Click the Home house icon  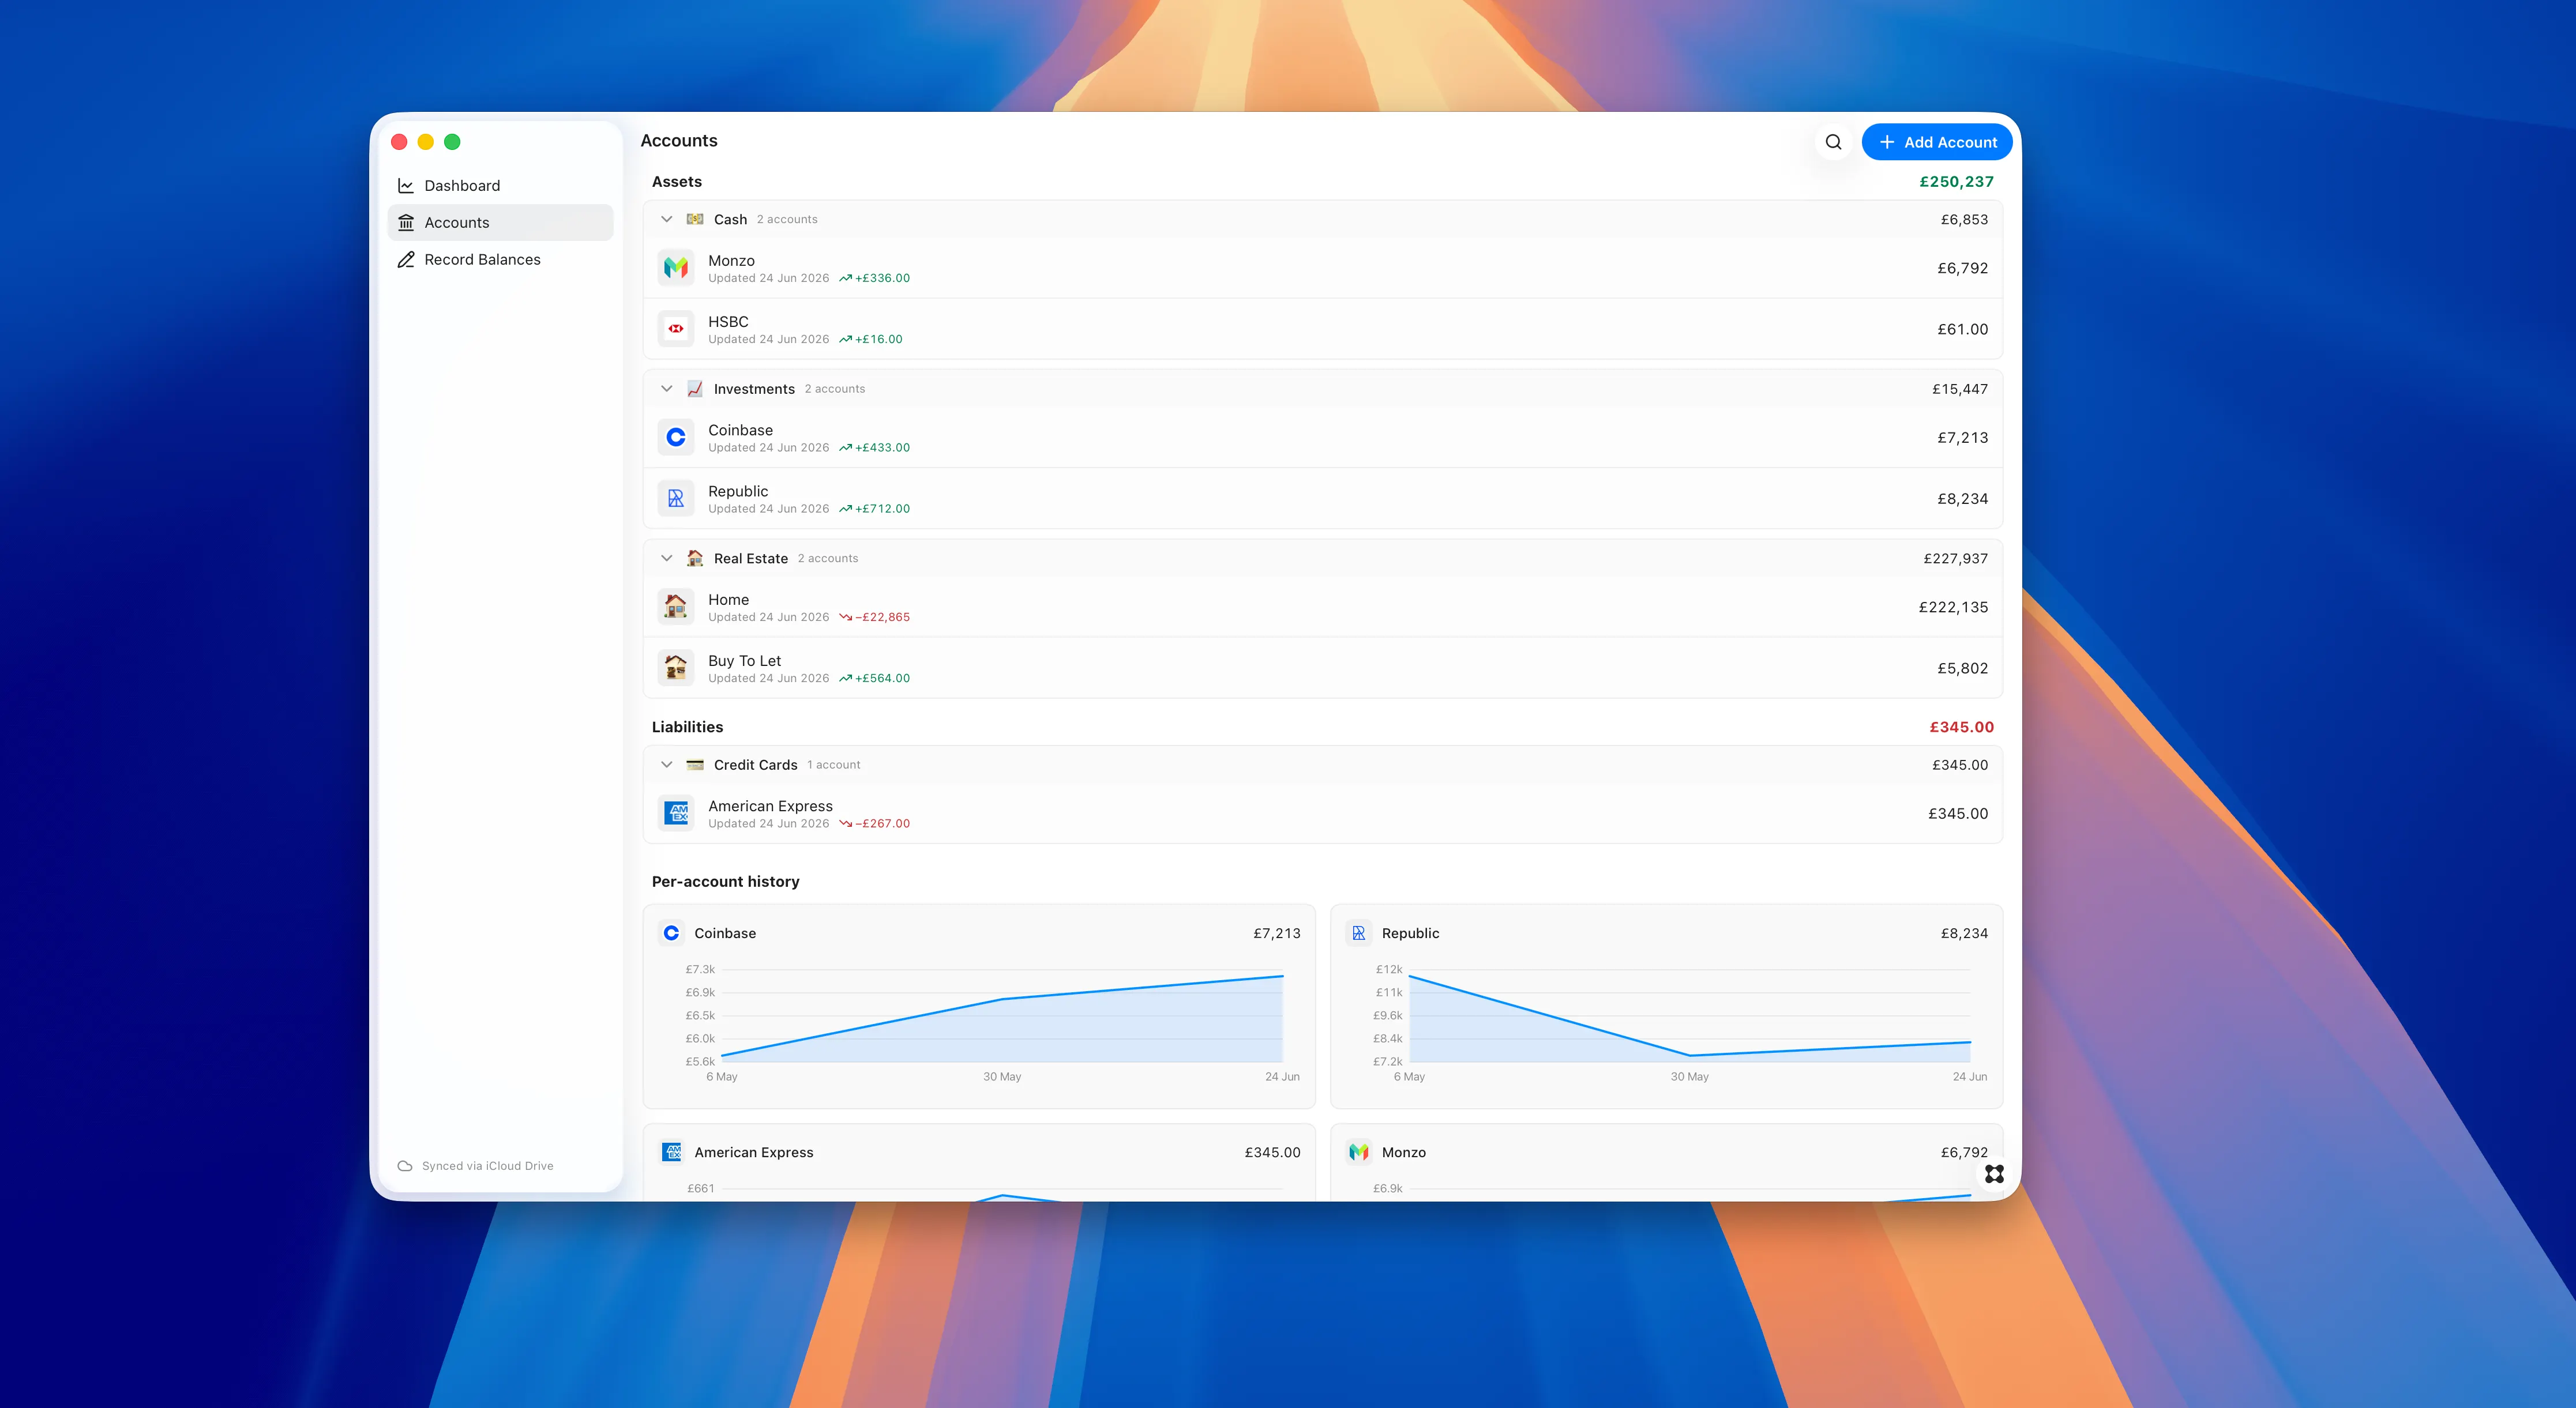676,607
